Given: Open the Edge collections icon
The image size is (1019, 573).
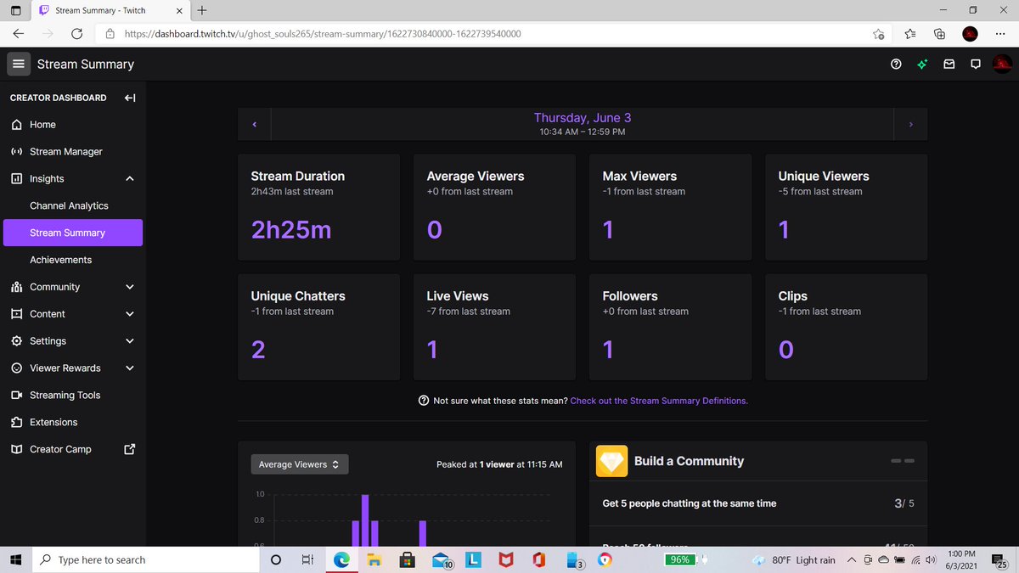Looking at the screenshot, I should pyautogui.click(x=939, y=34).
